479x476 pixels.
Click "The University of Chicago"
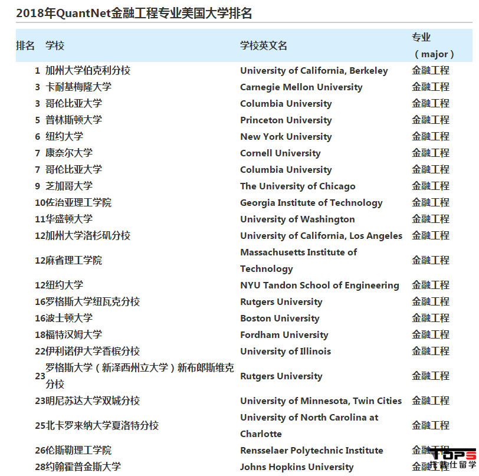(x=298, y=186)
